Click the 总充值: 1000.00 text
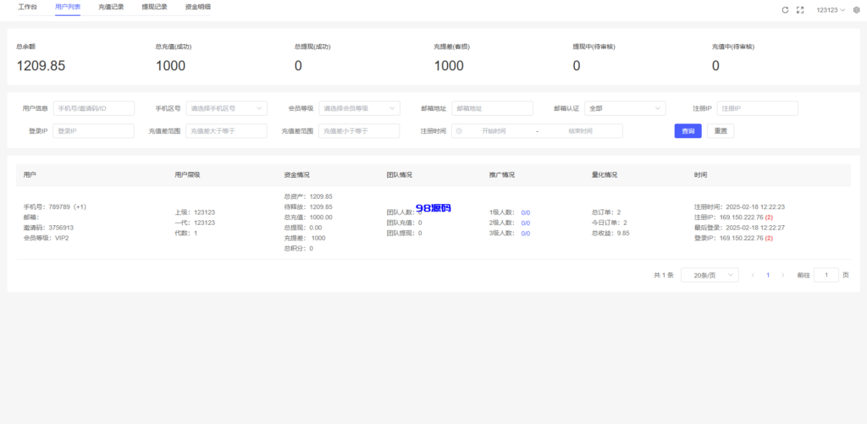The image size is (867, 424). 308,218
